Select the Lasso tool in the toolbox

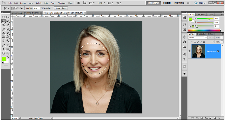click(3, 21)
